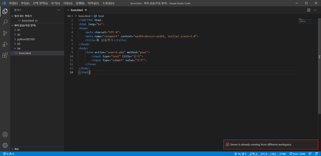Open the Run and Debug view
The height and width of the screenshot is (156, 321).
pyautogui.click(x=5, y=44)
